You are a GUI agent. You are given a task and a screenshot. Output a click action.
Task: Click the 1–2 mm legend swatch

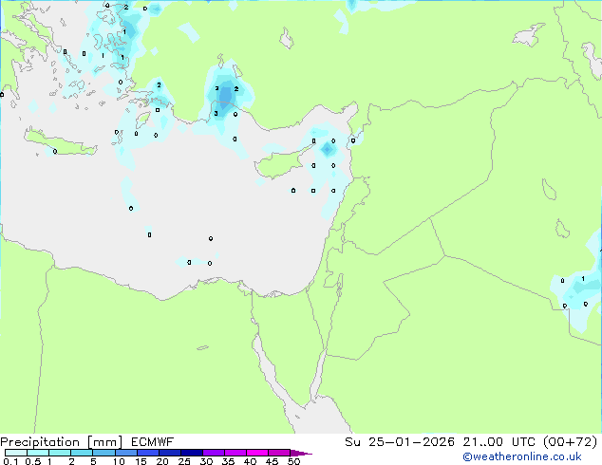coord(60,453)
